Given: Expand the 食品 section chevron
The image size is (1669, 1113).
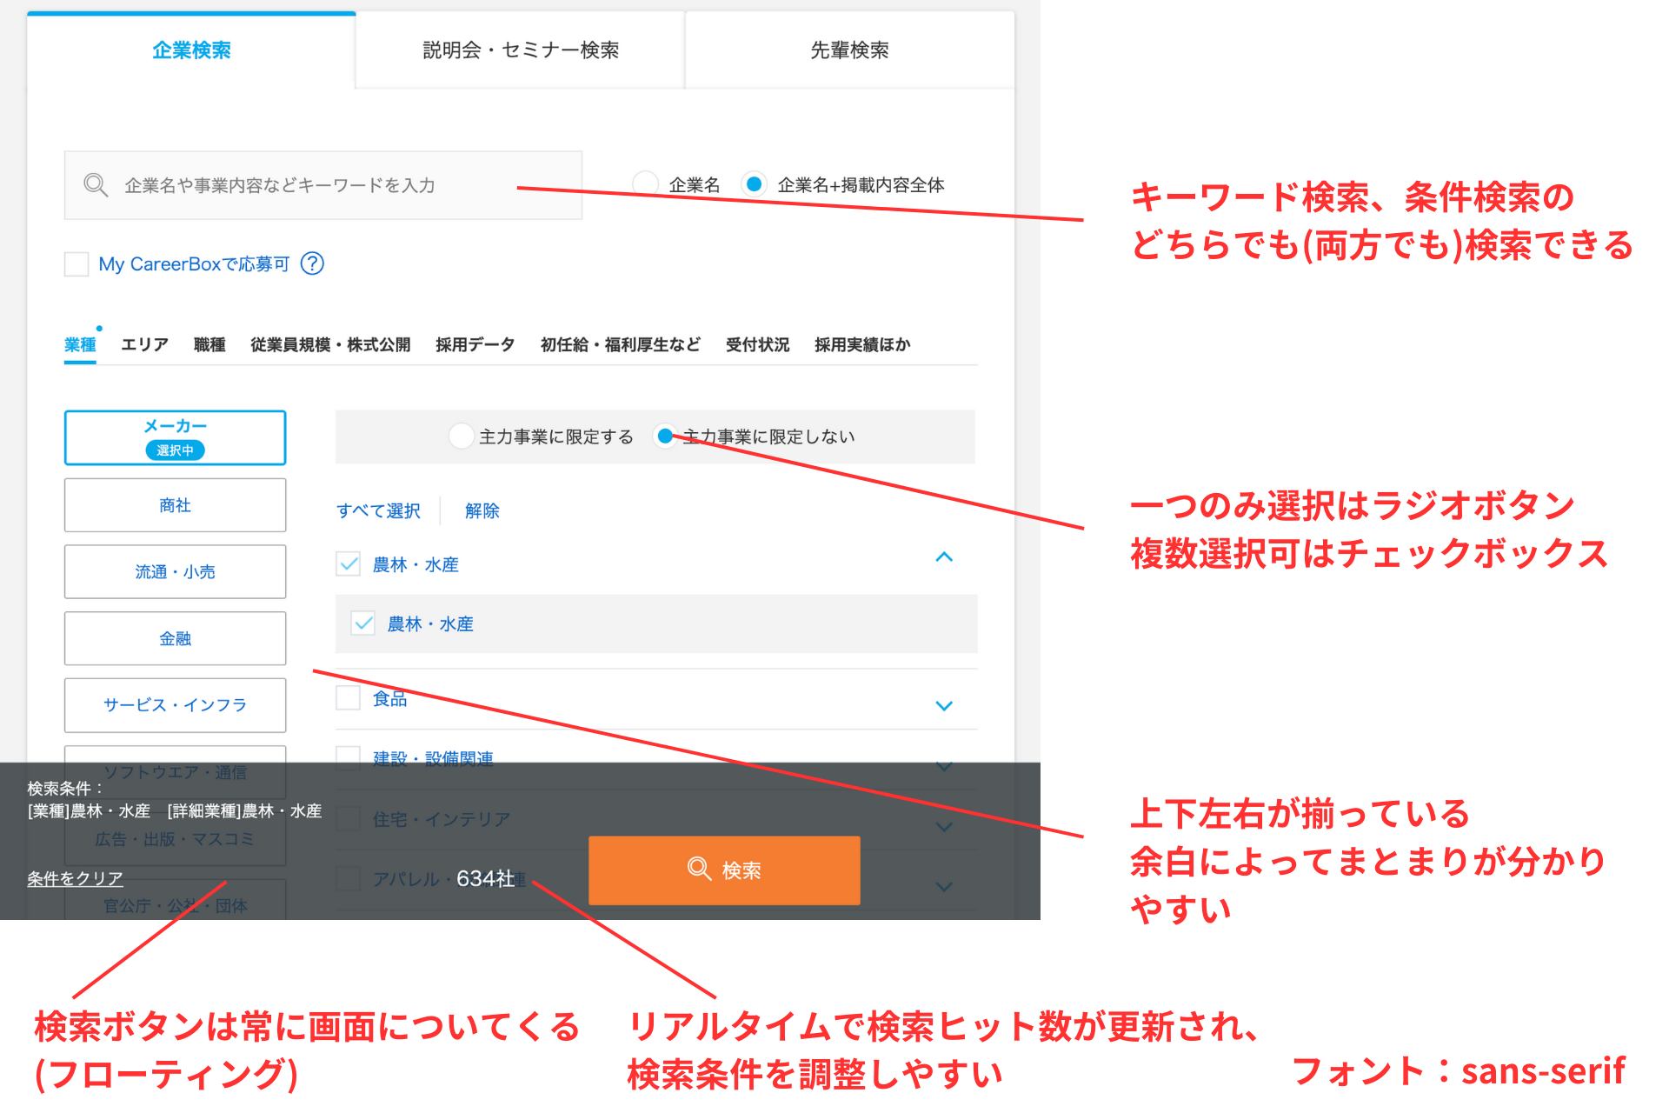Looking at the screenshot, I should click(x=944, y=705).
